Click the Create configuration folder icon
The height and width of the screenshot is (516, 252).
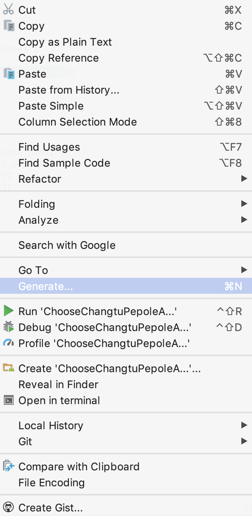click(8, 368)
